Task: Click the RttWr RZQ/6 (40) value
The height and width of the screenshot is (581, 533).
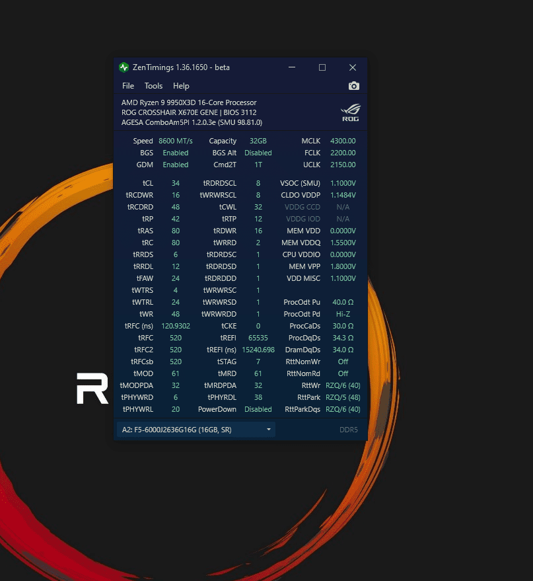Action: pos(343,386)
